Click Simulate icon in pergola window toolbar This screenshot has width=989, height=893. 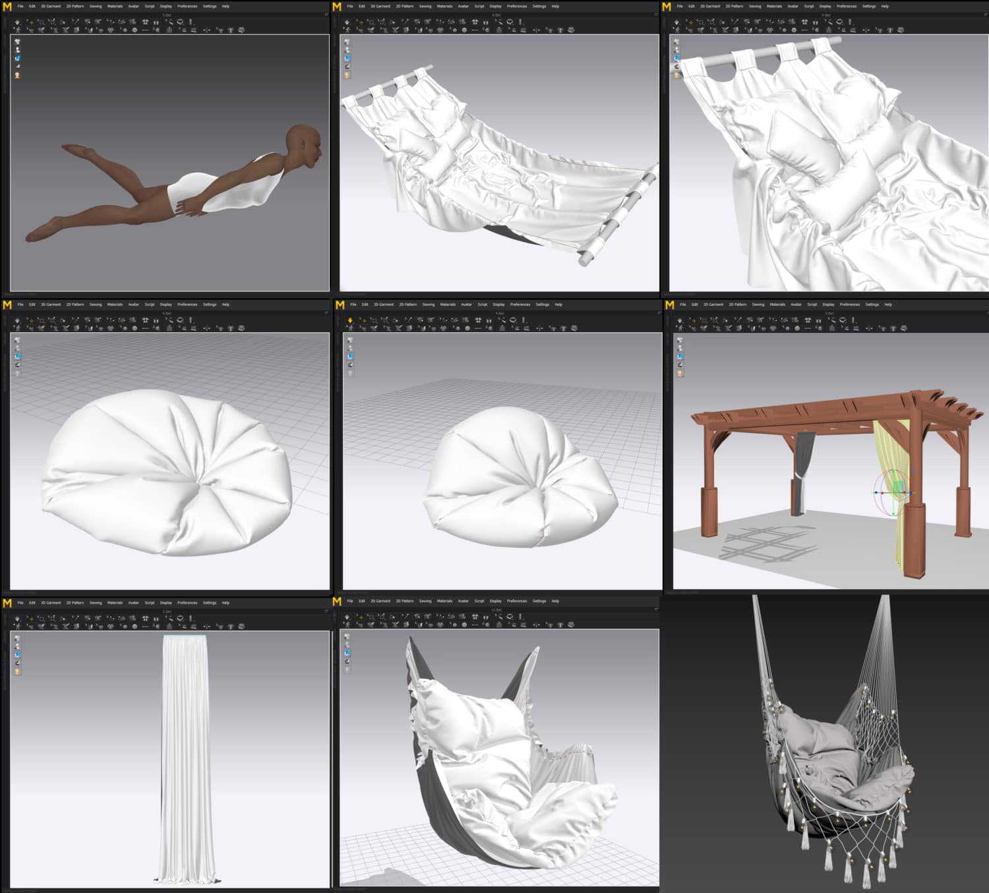point(680,320)
